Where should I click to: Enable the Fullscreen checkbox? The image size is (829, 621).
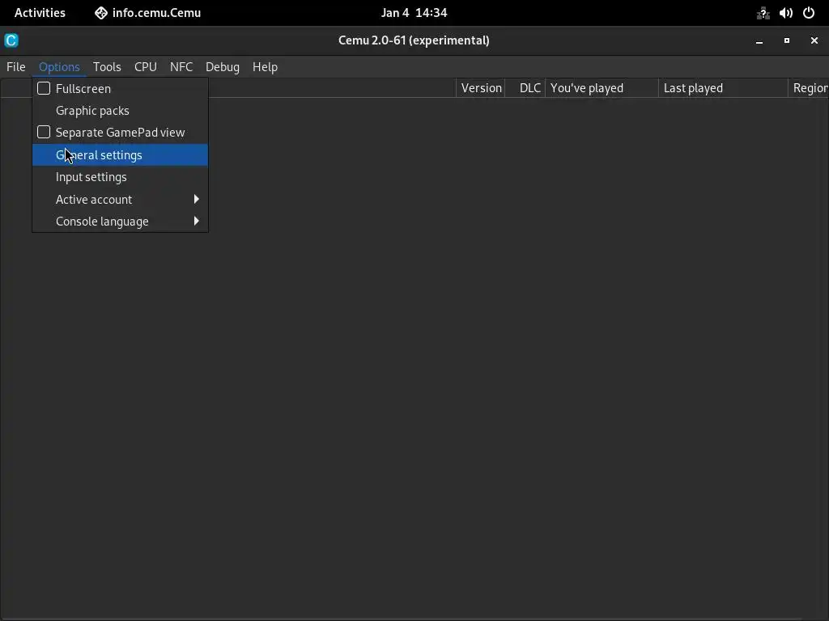click(x=44, y=88)
